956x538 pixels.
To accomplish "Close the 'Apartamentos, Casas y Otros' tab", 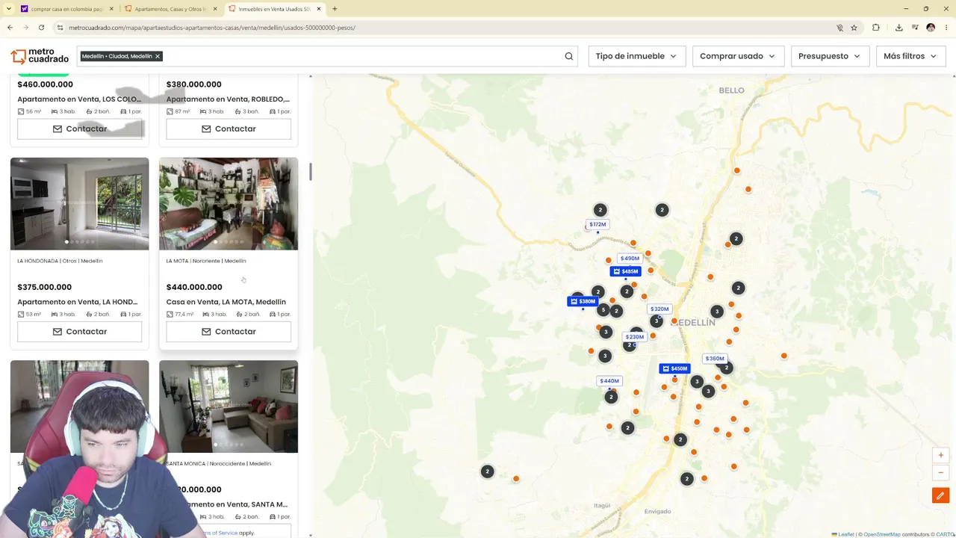I will [215, 9].
